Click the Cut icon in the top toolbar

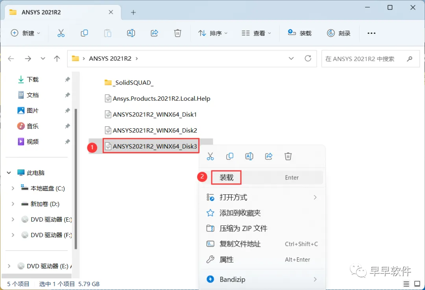[x=61, y=33]
